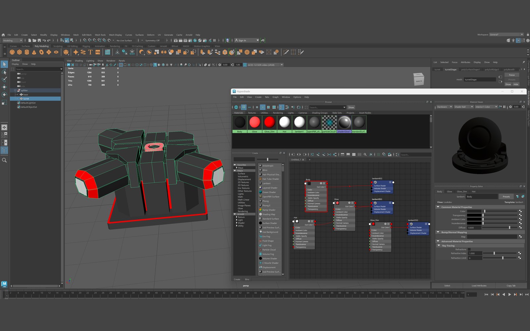Image resolution: width=530 pixels, height=331 pixels.
Task: Collapse the Ray Tracing subsection
Action: 439,245
